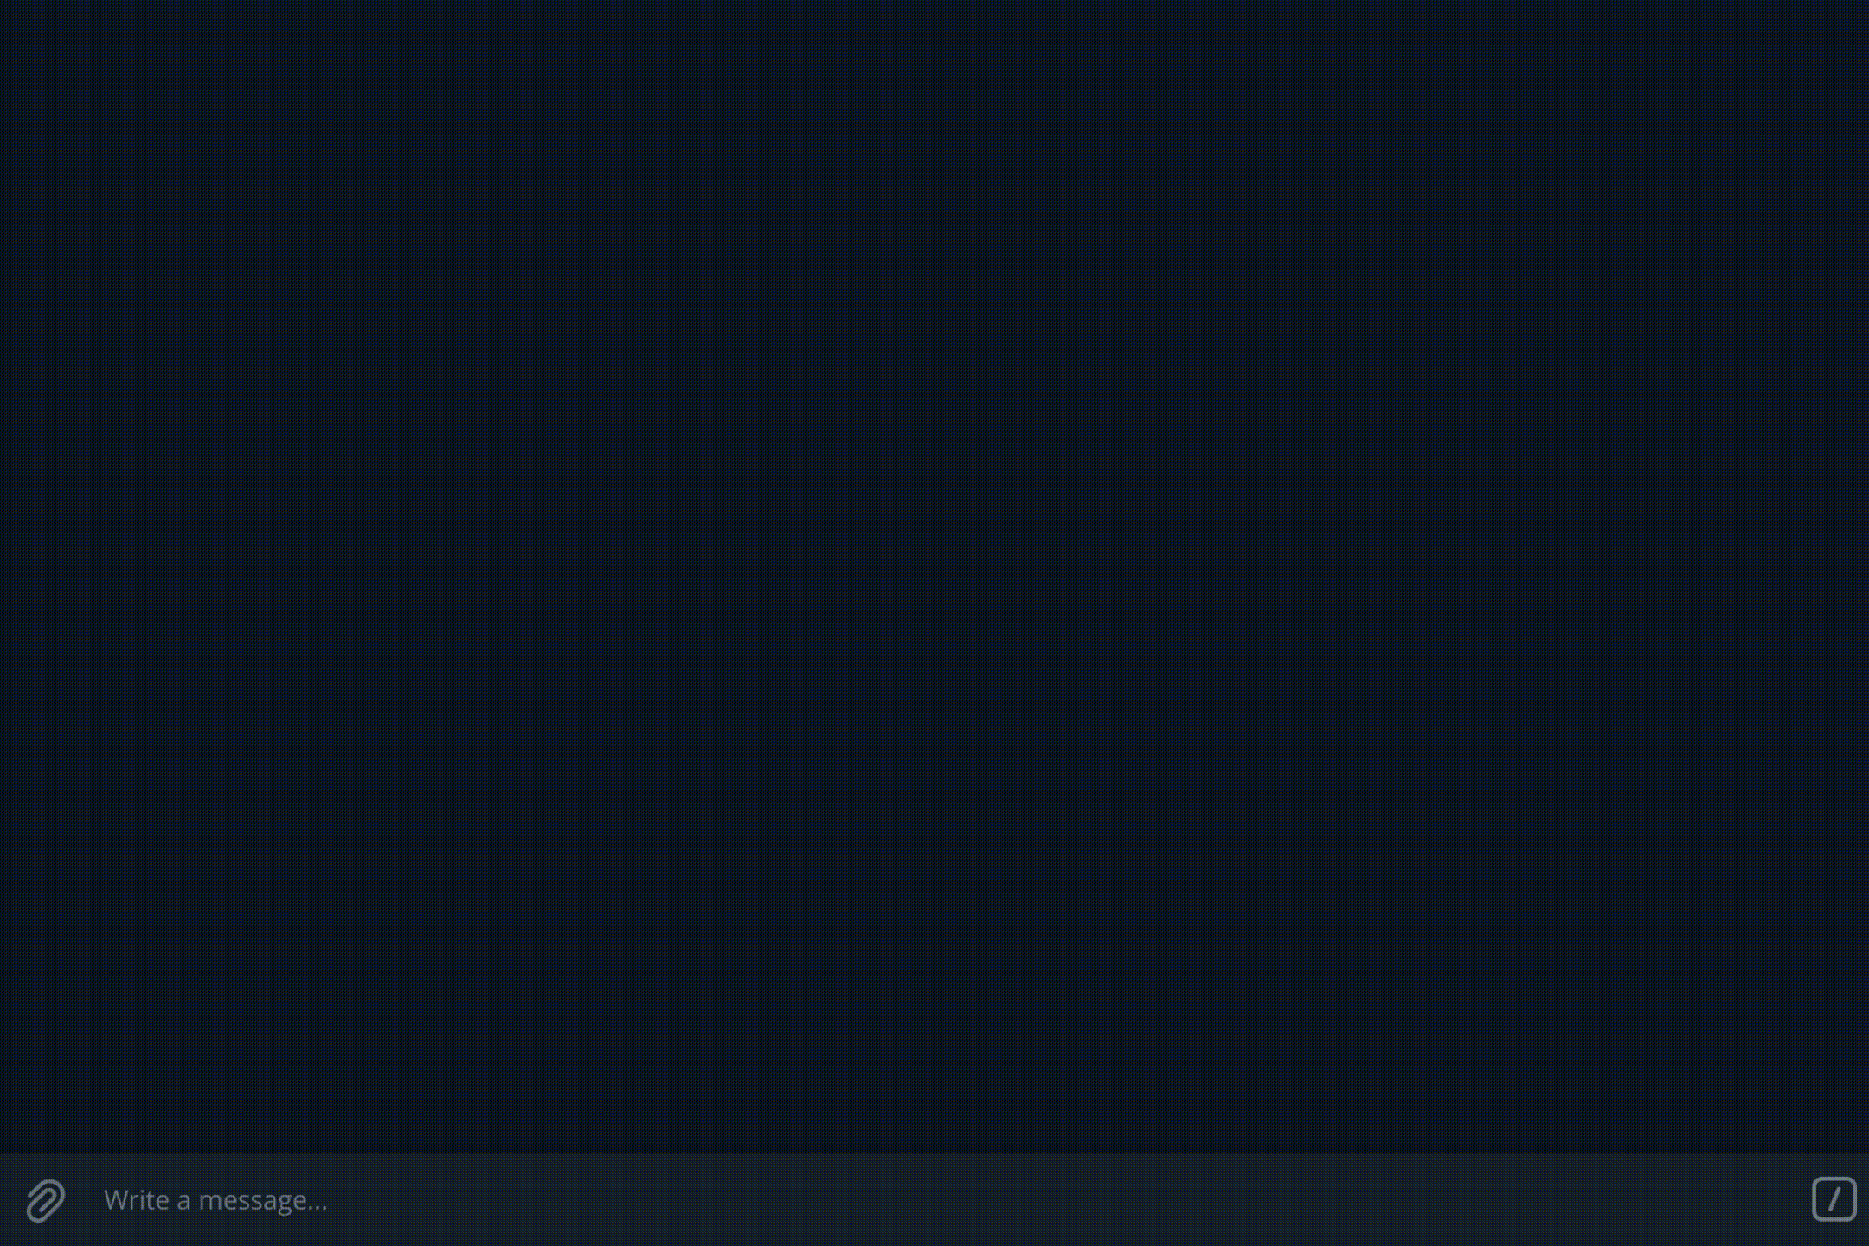
Task: Toggle the bot command list icon
Action: pos(1834,1199)
